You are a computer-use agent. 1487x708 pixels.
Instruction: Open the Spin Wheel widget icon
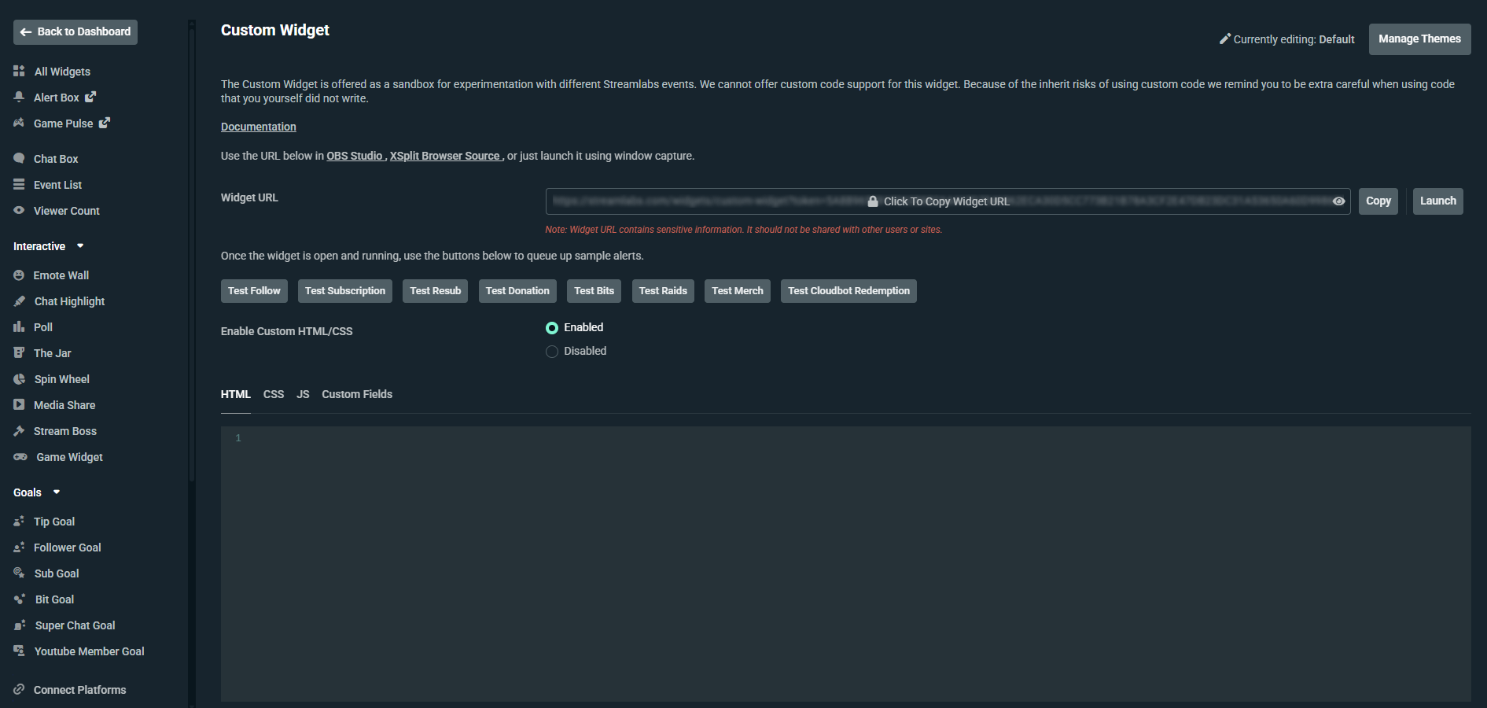20,378
